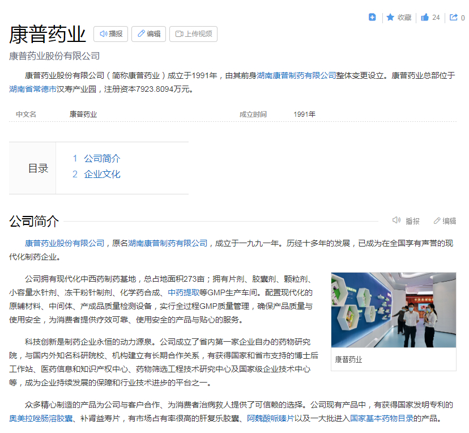Click the 成立时间 field label
This screenshot has height=433, width=469.
coord(253,114)
